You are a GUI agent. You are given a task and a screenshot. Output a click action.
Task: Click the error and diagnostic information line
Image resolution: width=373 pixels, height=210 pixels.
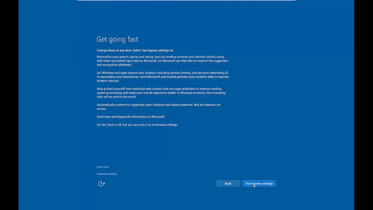click(x=131, y=116)
